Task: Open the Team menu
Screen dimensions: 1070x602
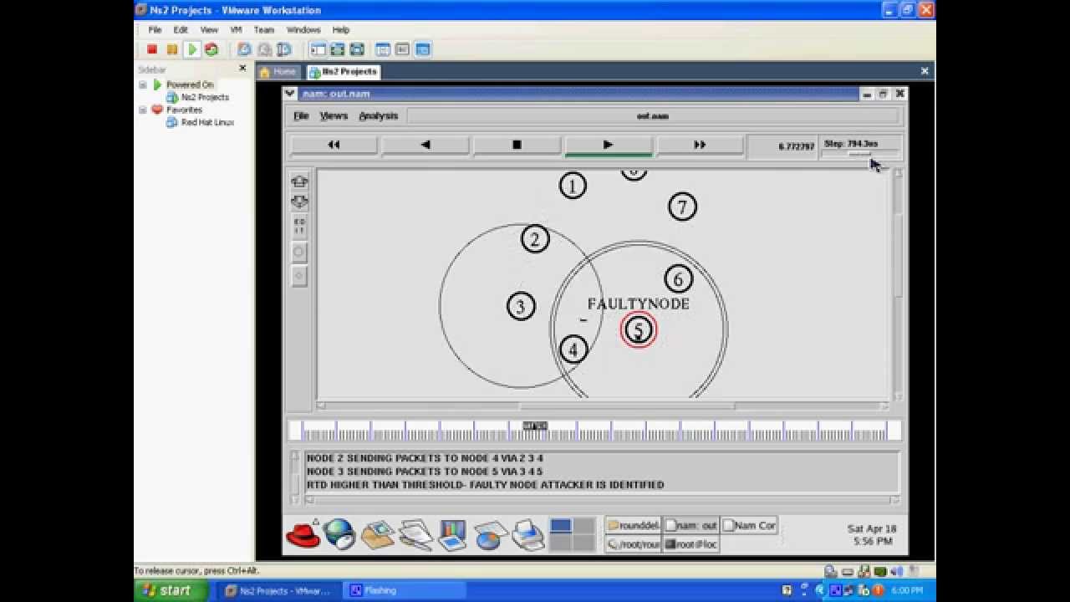Action: 263,29
